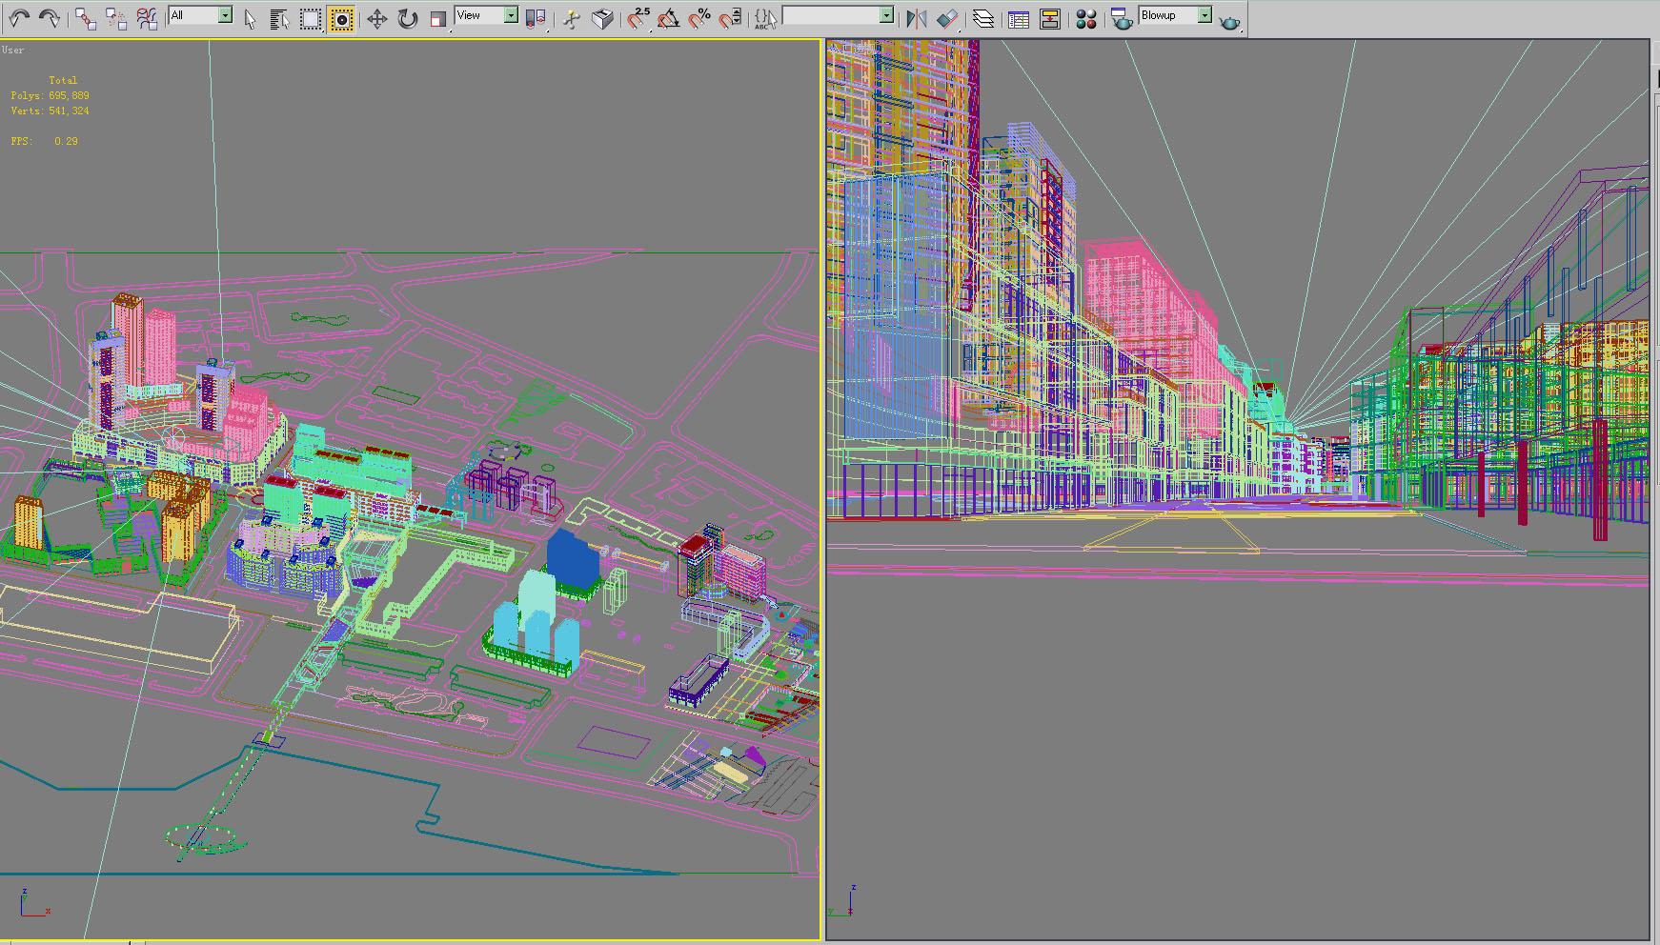Viewport: 1660px width, 945px height.
Task: Click the Undo arrow icon
Action: pyautogui.click(x=19, y=18)
